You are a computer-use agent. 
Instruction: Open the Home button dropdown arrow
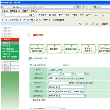click(83, 24)
